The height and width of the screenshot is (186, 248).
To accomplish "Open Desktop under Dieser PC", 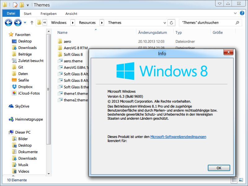I will (x=22, y=145).
